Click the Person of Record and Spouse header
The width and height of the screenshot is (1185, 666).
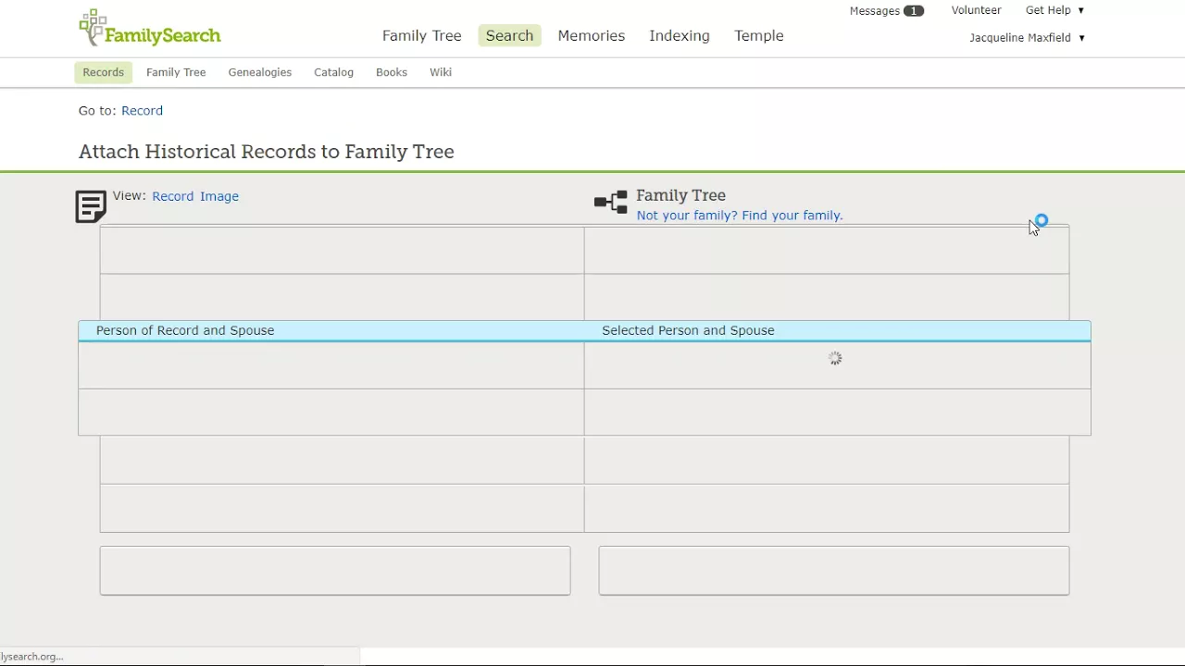pos(185,330)
